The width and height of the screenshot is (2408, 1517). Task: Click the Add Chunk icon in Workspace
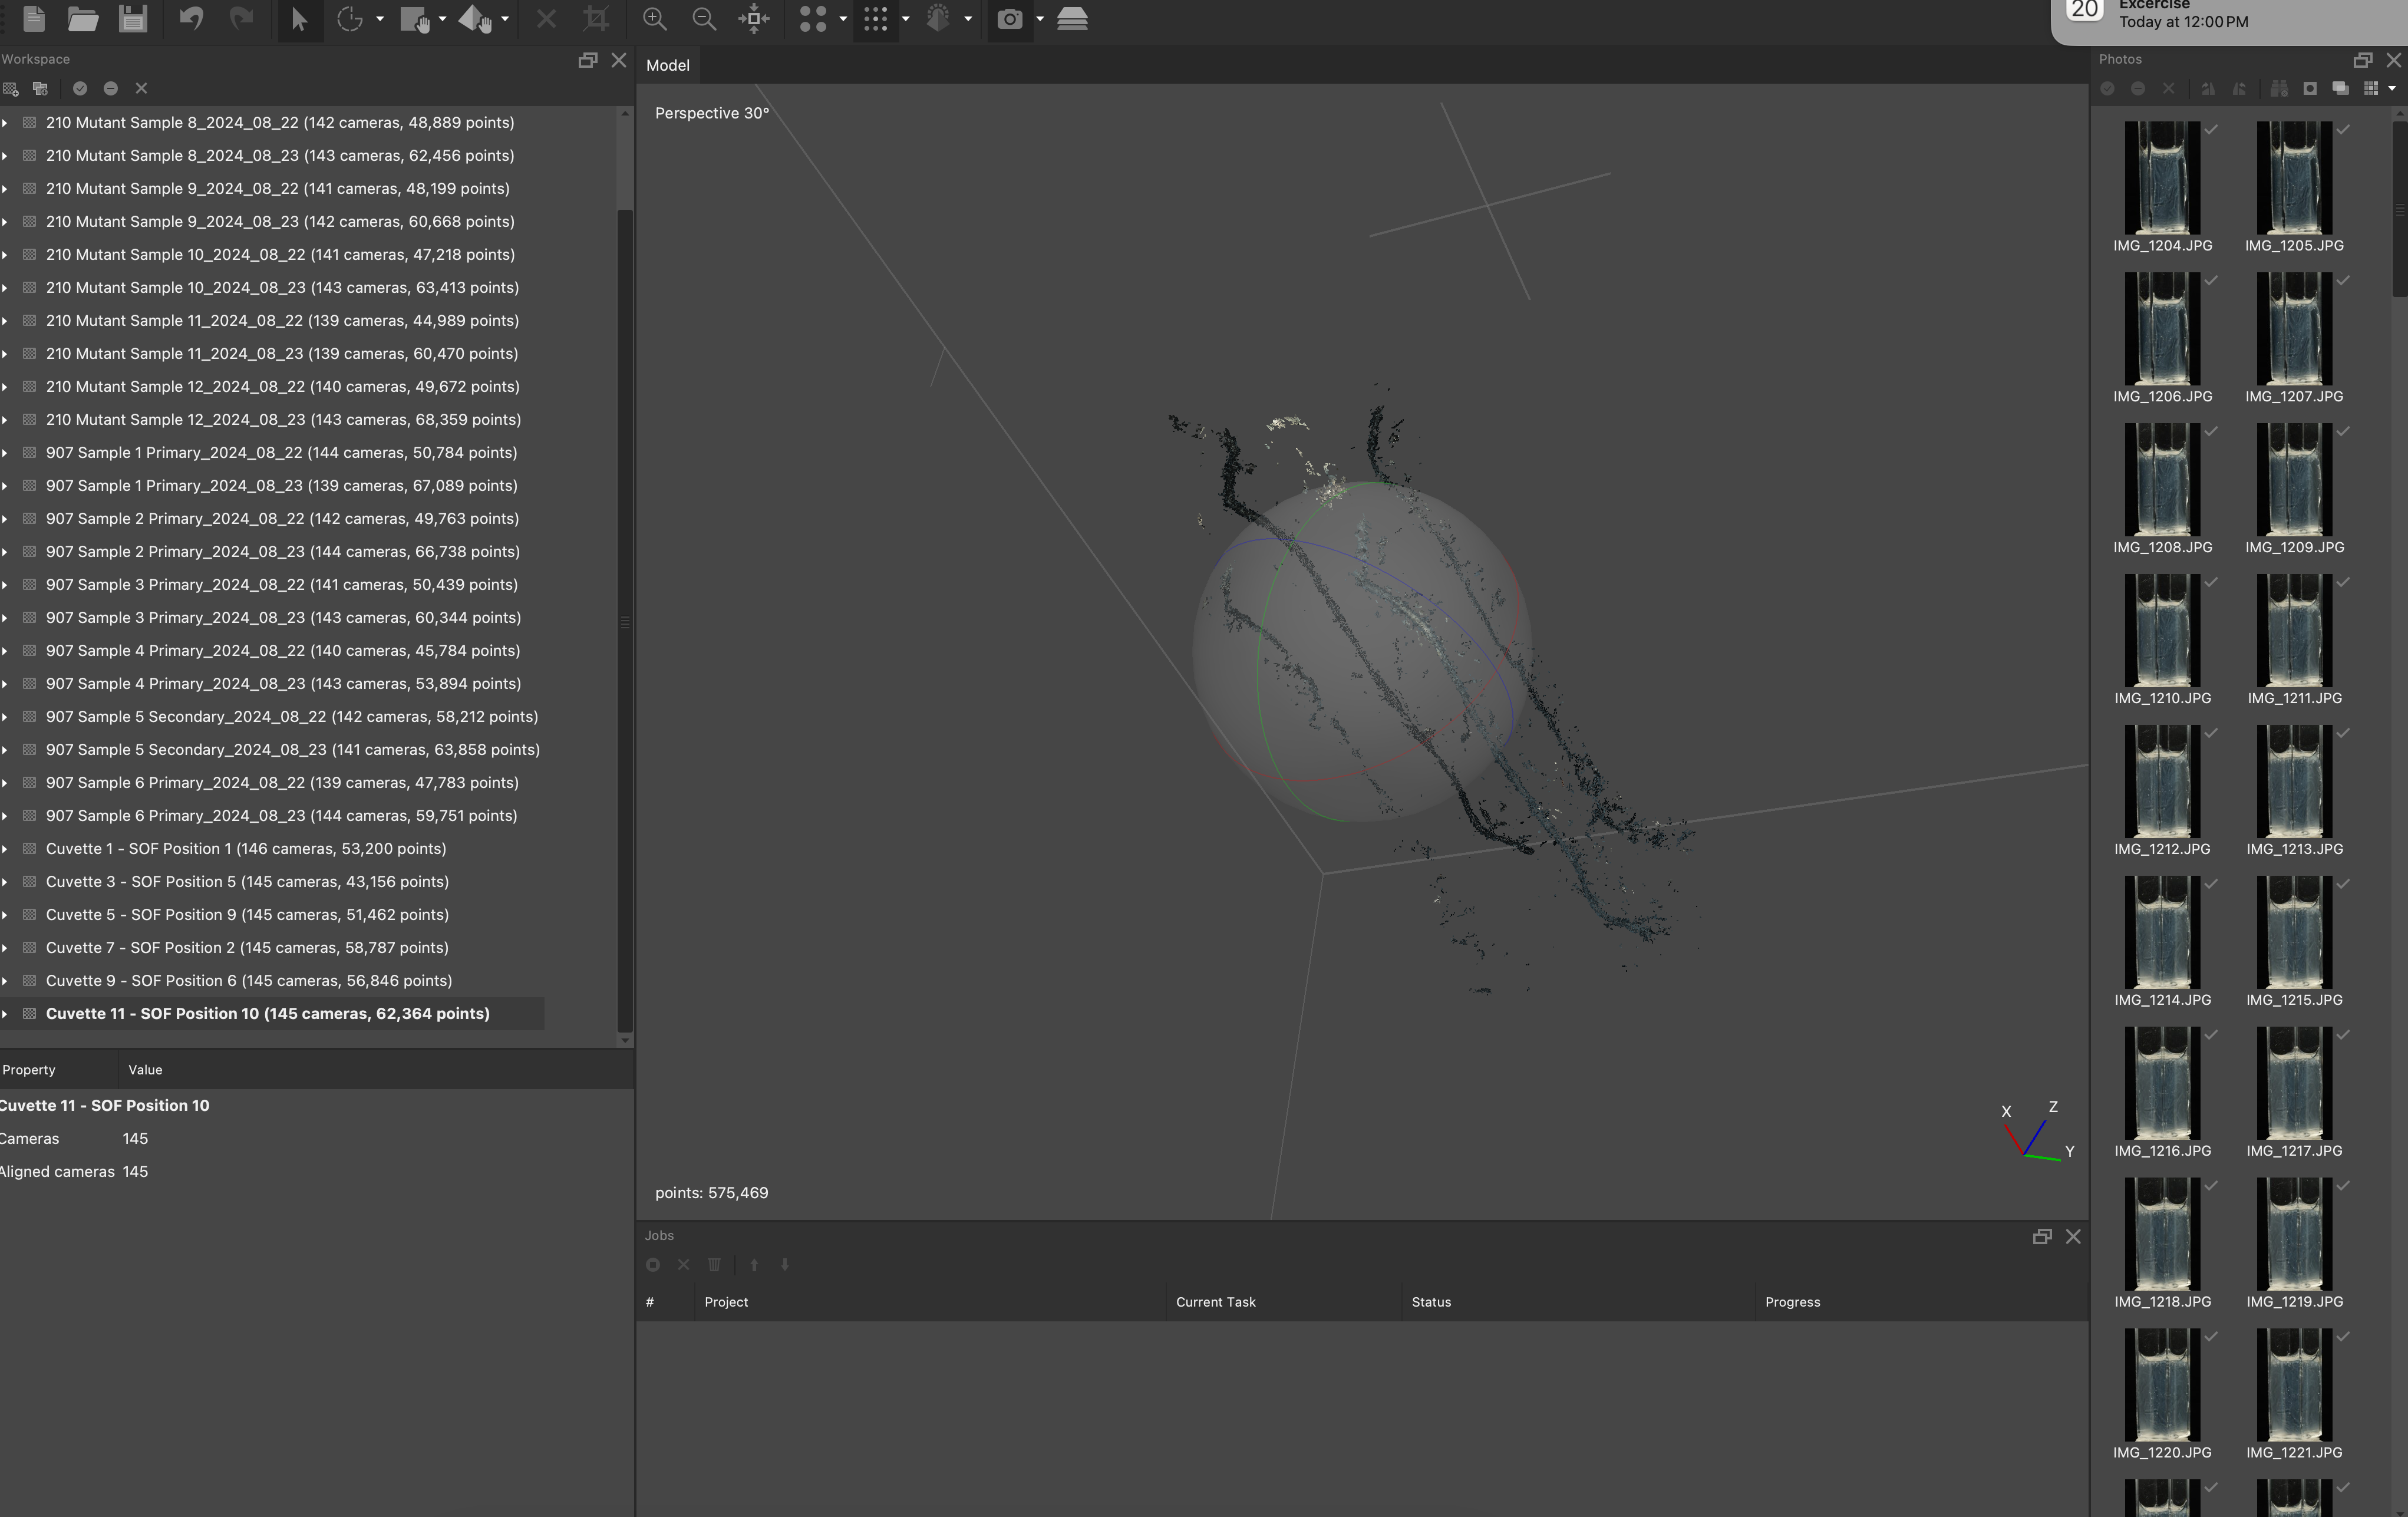(x=11, y=89)
